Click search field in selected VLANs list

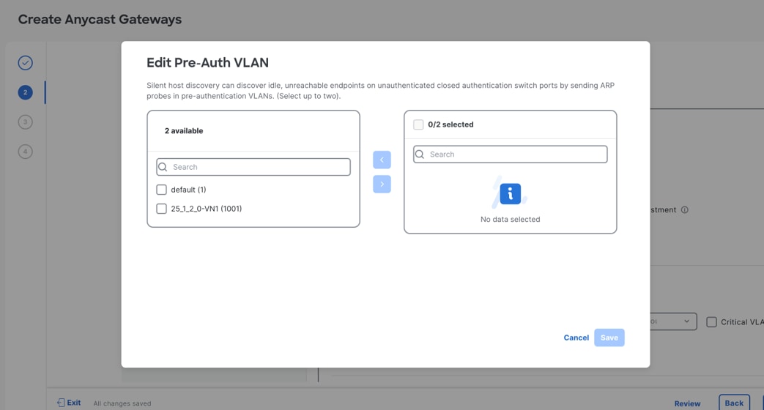pos(510,154)
